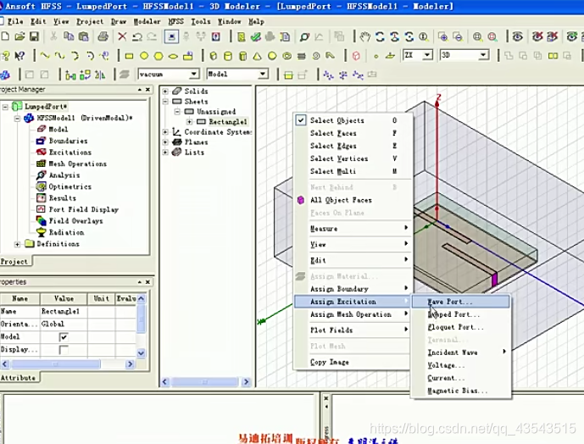The image size is (584, 444).
Task: Click model tree scrollbar right arrow
Action: (x=246, y=382)
